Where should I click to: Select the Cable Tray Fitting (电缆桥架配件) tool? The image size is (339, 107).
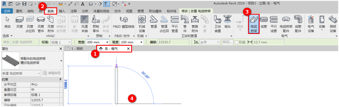(x=286, y=24)
